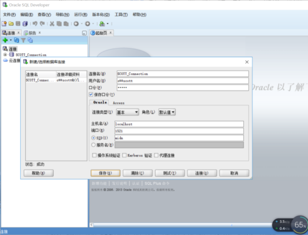308x235 pixels.
Task: Open the 帮助(H) menu
Action: (140, 15)
